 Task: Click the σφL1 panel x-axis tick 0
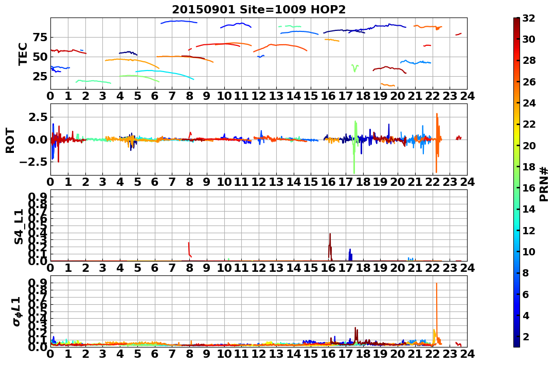(x=50, y=354)
